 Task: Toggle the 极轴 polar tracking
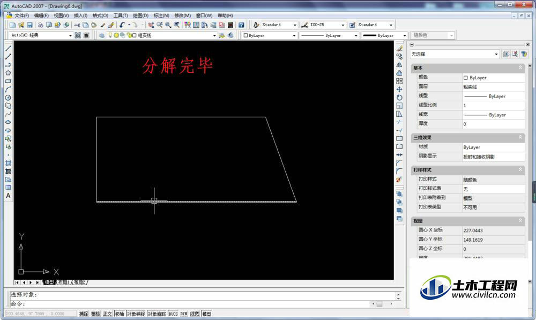120,314
